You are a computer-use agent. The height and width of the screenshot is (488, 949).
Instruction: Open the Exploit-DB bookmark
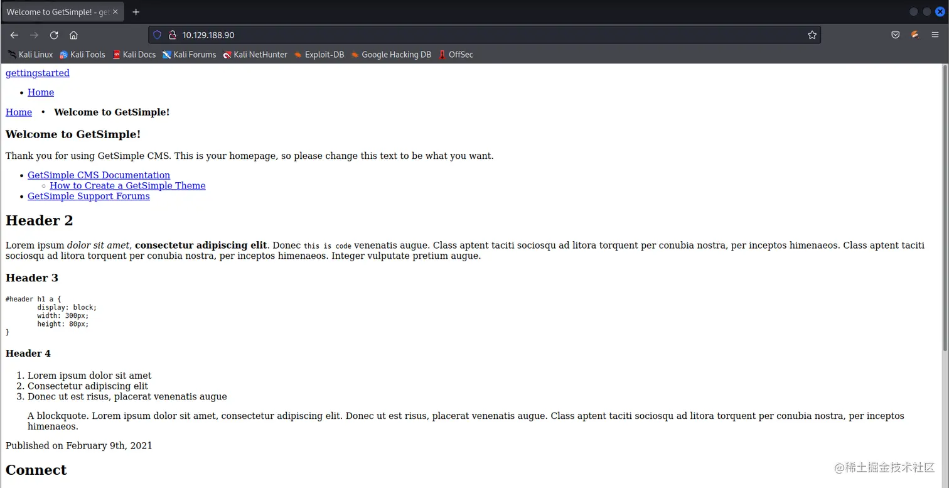[x=319, y=55]
